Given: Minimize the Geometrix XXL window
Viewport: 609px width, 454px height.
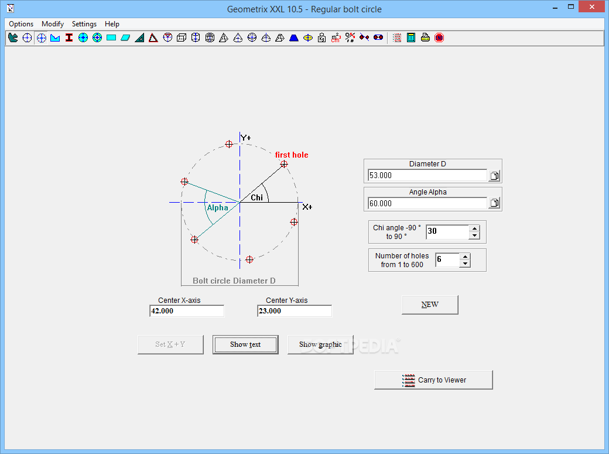Looking at the screenshot, I should click(x=555, y=6).
